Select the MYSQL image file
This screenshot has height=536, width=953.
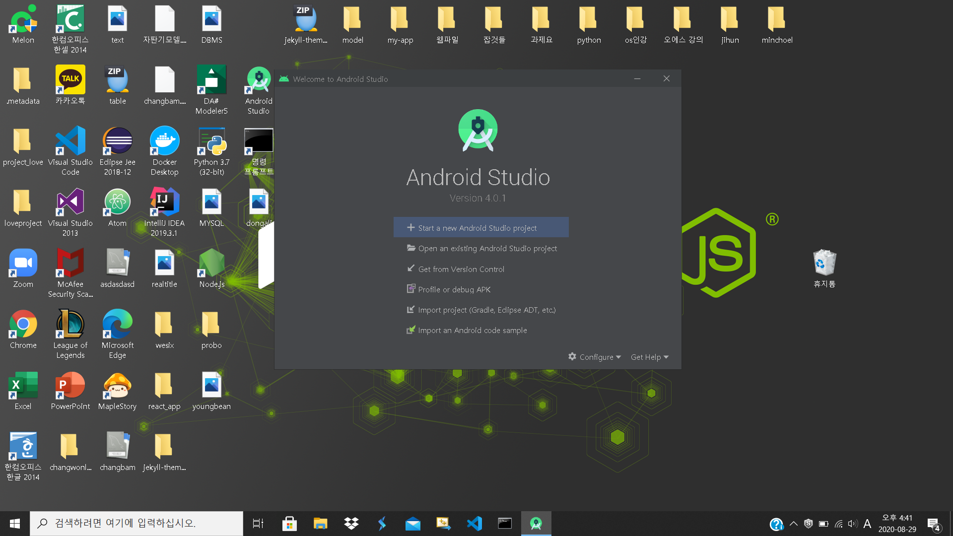212,207
